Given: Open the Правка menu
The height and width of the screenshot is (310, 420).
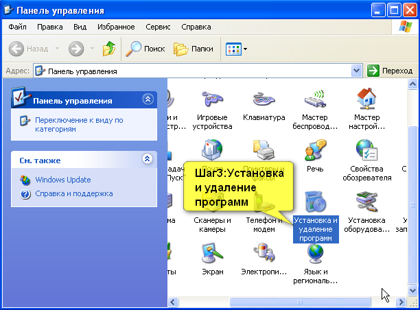Looking at the screenshot, I should pos(50,27).
